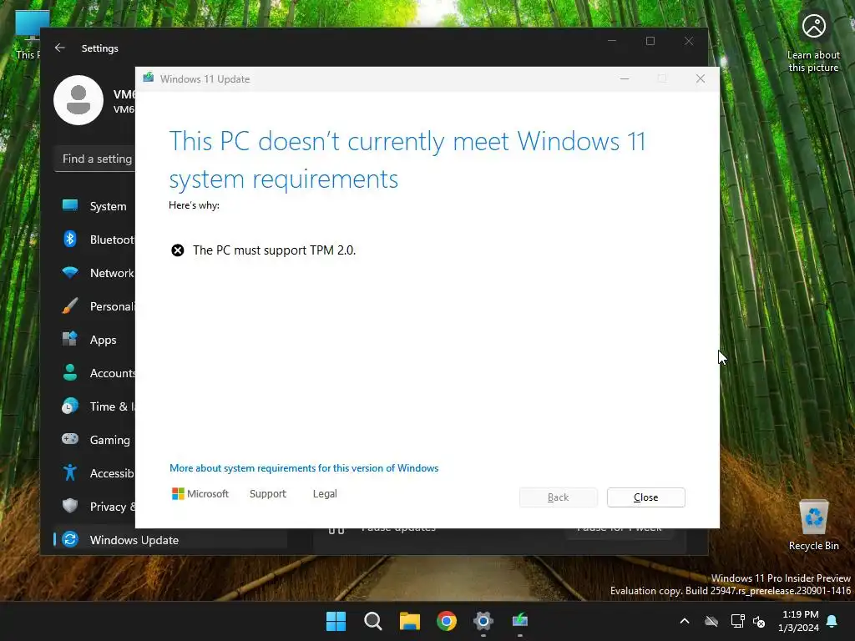Minimize the Windows 11 Update dialog
The height and width of the screenshot is (641, 855).
coord(625,78)
